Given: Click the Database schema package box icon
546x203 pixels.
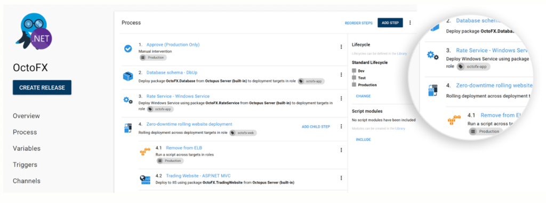Looking at the screenshot, I should [x=128, y=76].
